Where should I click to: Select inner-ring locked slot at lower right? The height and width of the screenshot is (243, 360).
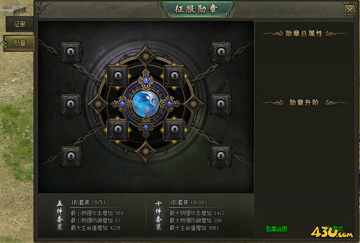pos(174,130)
